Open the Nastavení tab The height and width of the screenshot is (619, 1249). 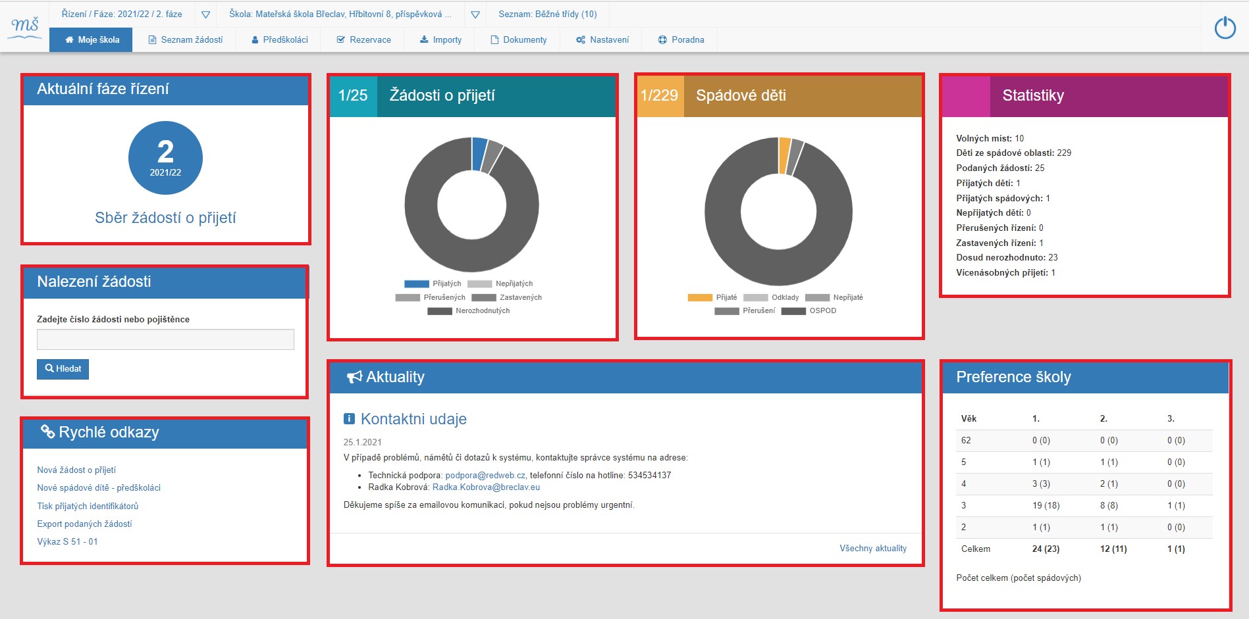coord(602,39)
